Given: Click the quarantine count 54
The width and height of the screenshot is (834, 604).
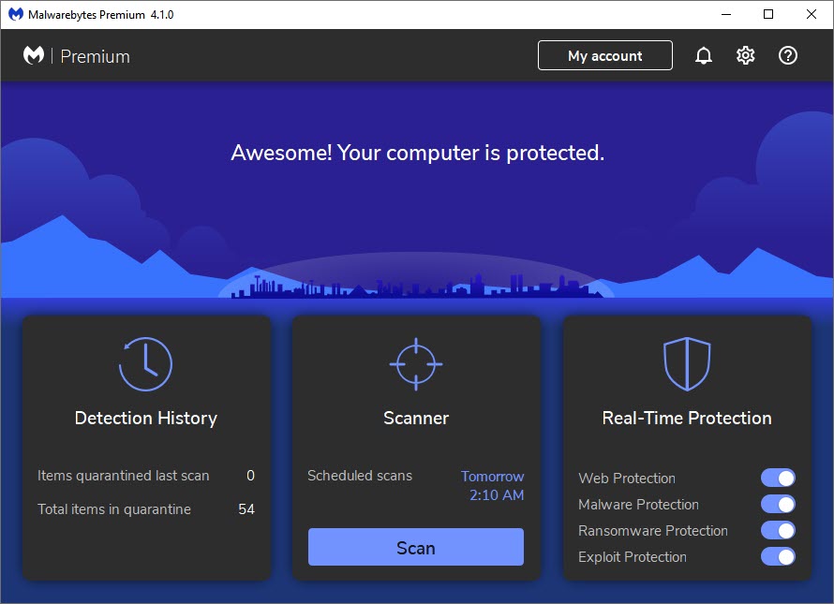Looking at the screenshot, I should point(246,509).
